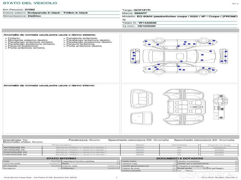Select the ANTERIORE DX tyre row label
241x180 pixels.
(14, 148)
